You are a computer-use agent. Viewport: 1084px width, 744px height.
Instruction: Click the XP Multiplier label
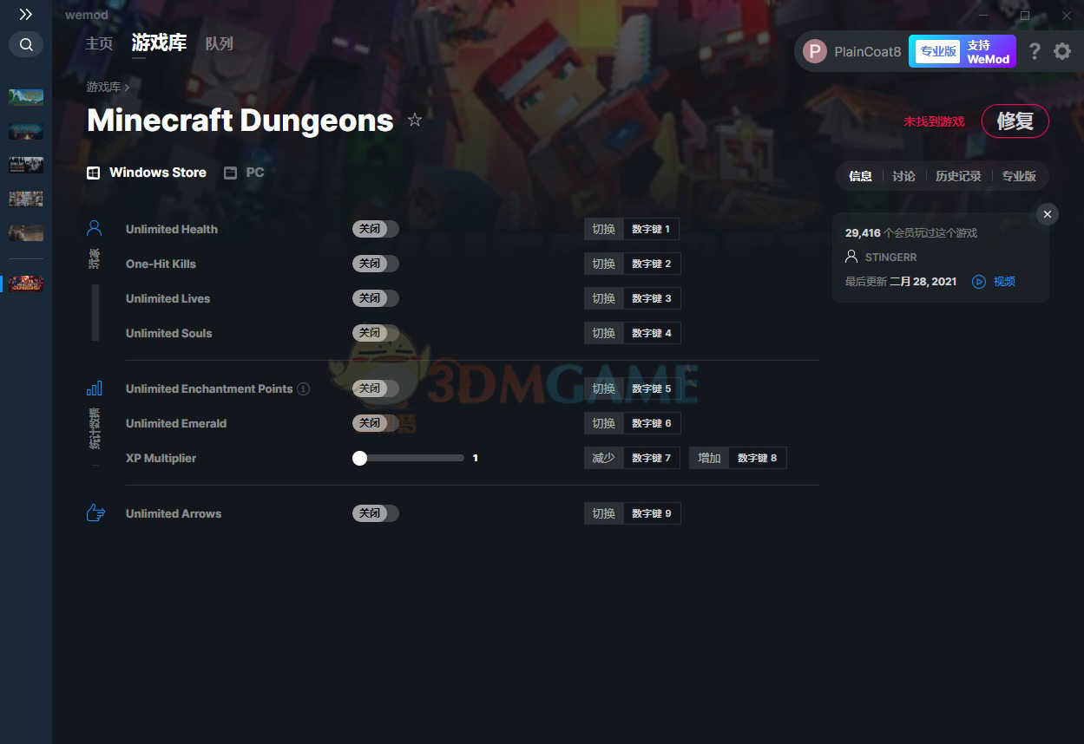(161, 458)
